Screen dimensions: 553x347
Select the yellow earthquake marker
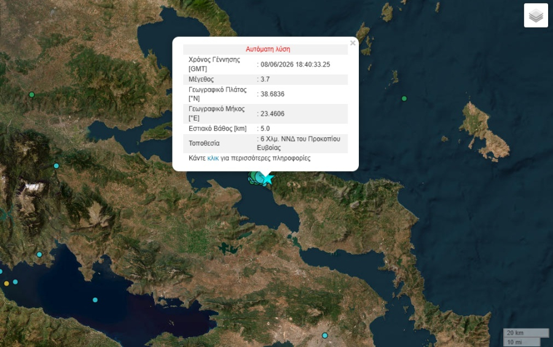click(x=6, y=283)
